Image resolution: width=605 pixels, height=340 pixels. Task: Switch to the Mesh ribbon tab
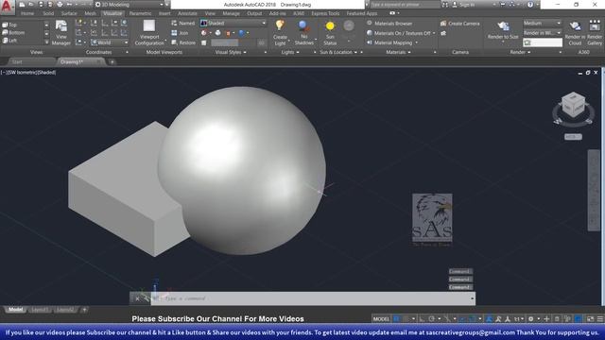[90, 13]
